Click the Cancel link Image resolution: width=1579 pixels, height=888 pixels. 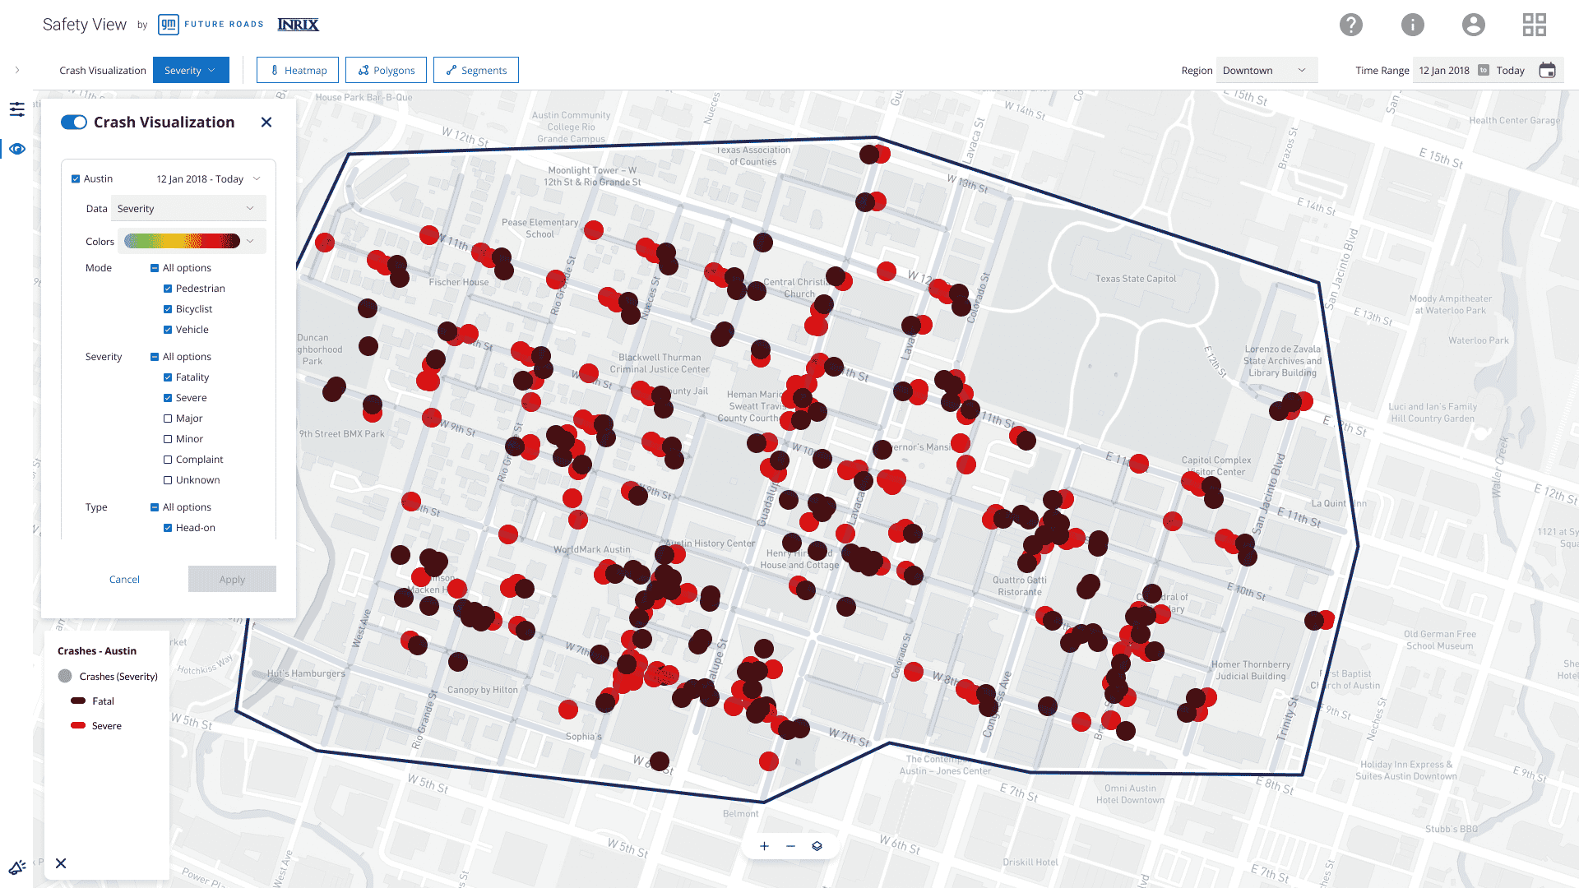pos(124,579)
